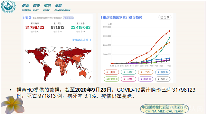Click the 海外 section heading
This screenshot has height=115, width=206.
[28, 18]
